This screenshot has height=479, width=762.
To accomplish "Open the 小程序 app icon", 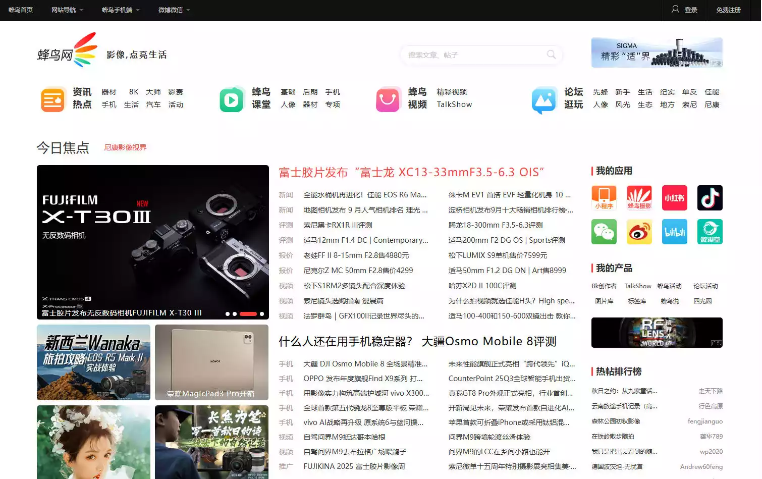I will tap(604, 198).
